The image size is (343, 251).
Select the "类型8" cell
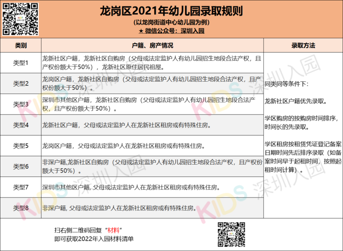(x=21, y=208)
